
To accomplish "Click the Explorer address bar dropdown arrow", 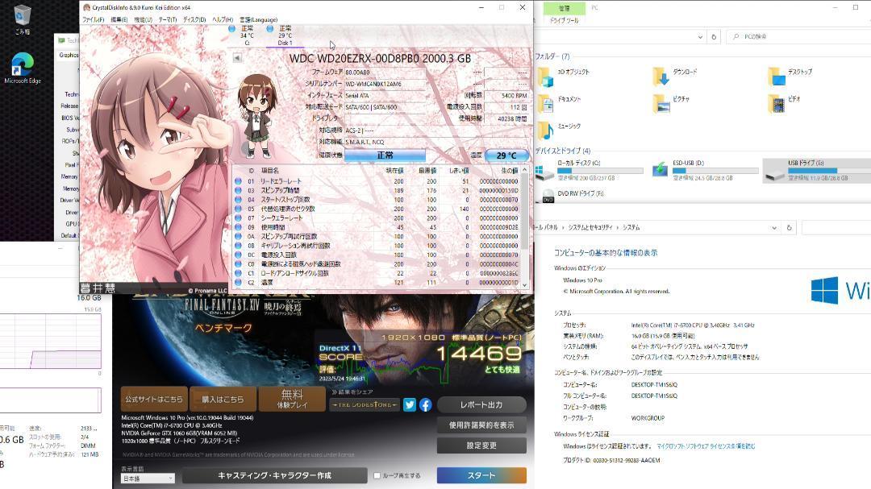I will 700,36.
